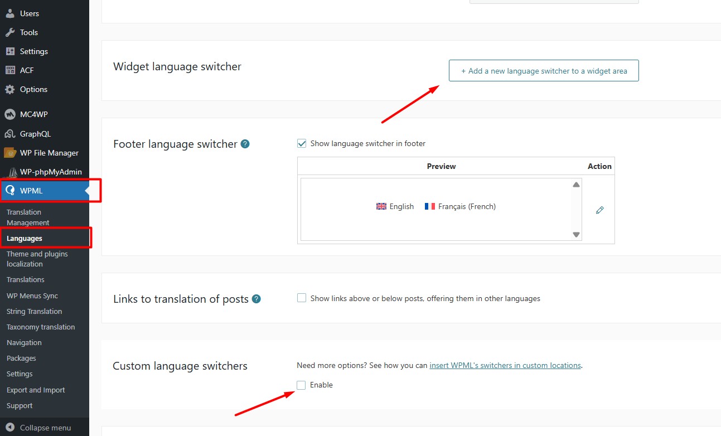The image size is (721, 436).
Task: Click the Action column header
Action: click(x=599, y=166)
